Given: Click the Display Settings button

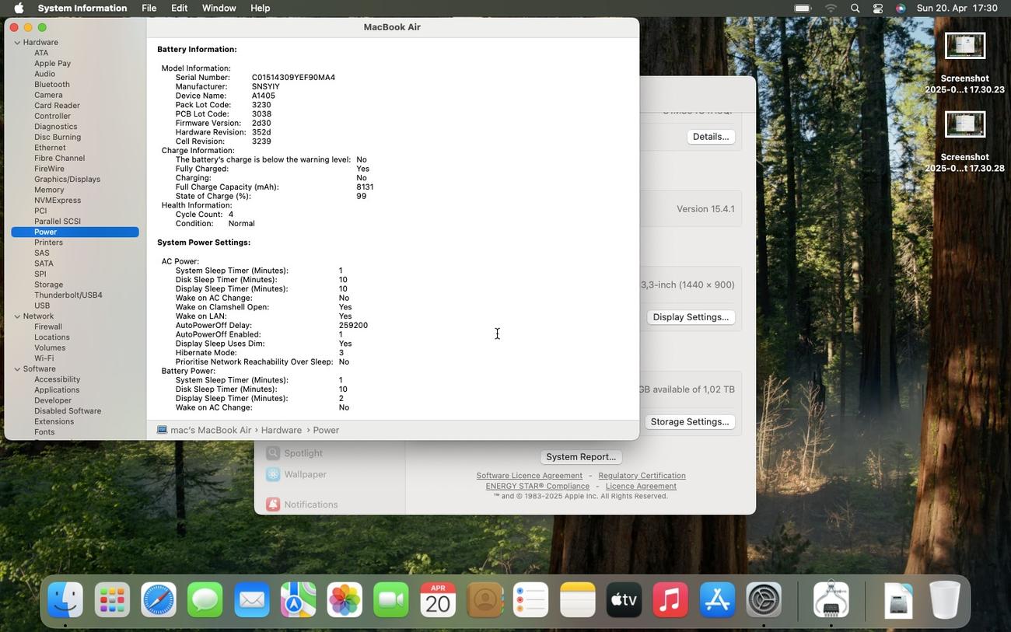Looking at the screenshot, I should [691, 317].
